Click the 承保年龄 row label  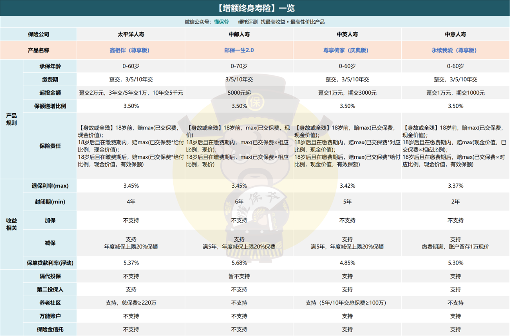[50, 66]
